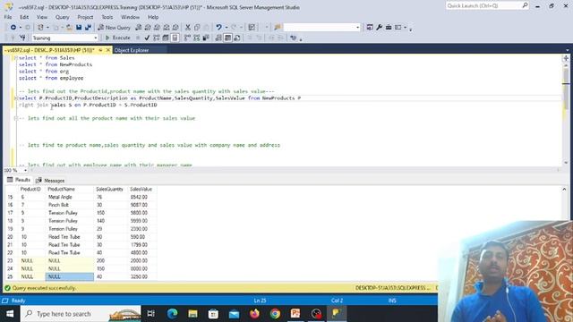This screenshot has width=573, height=322.
Task: Open the Help menu
Action: 153,17
